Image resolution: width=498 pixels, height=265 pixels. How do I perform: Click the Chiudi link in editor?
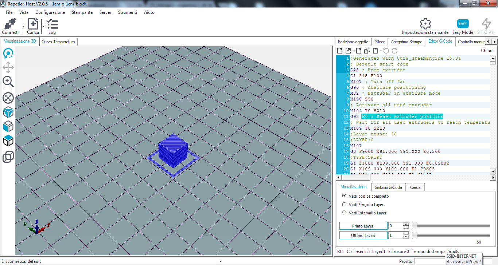coord(487,51)
